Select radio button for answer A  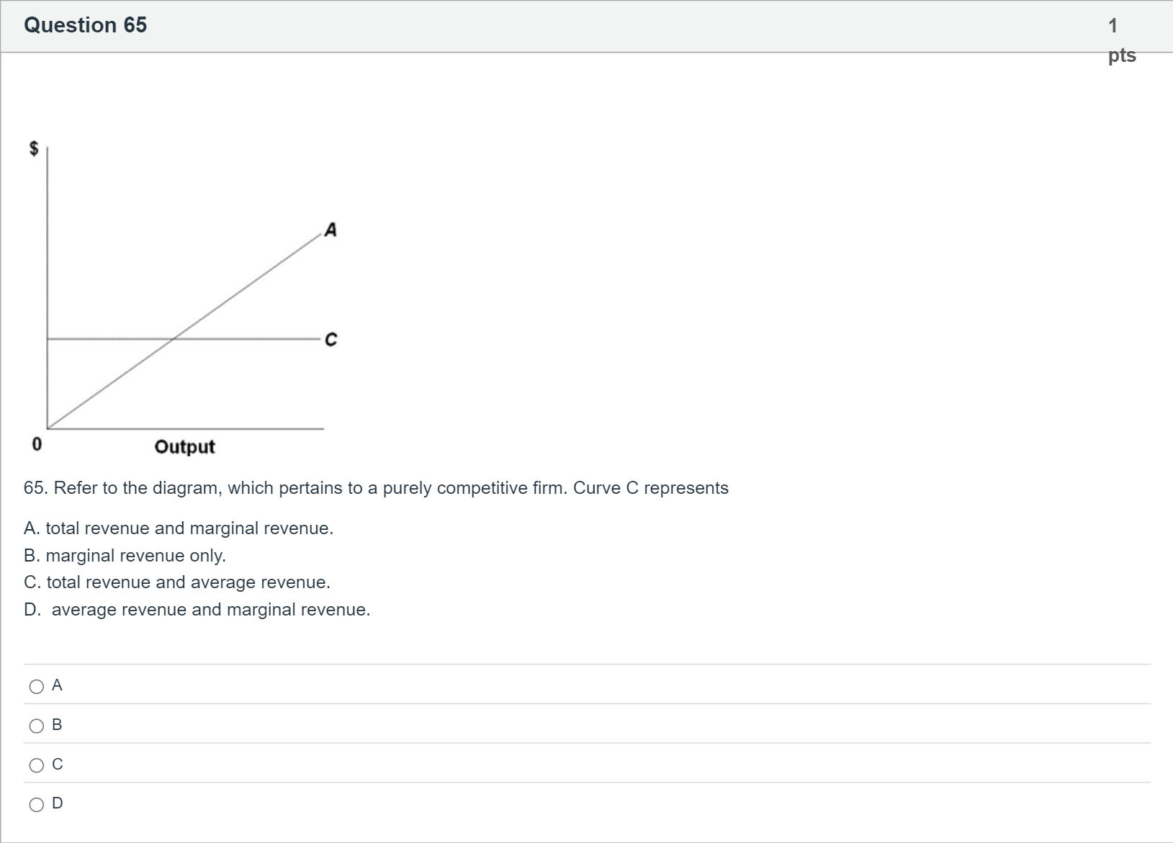pyautogui.click(x=36, y=687)
